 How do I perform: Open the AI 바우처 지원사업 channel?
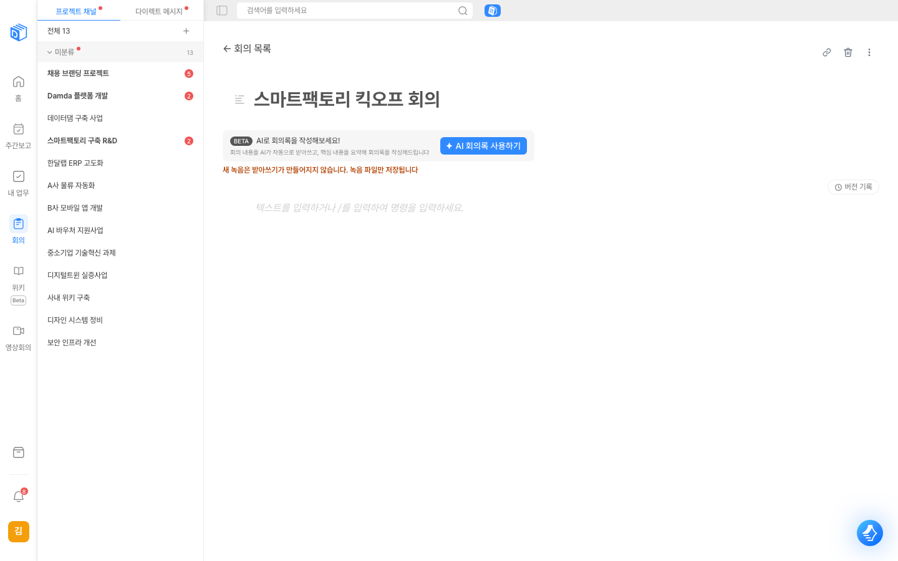[x=120, y=231]
